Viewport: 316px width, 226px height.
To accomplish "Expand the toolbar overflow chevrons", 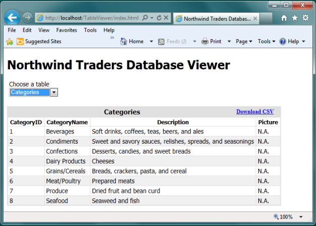I will (112, 38).
